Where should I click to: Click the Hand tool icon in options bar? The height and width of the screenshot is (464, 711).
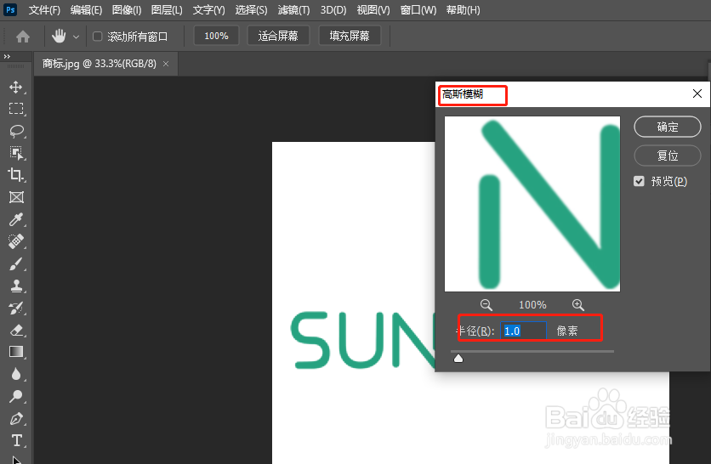(59, 36)
